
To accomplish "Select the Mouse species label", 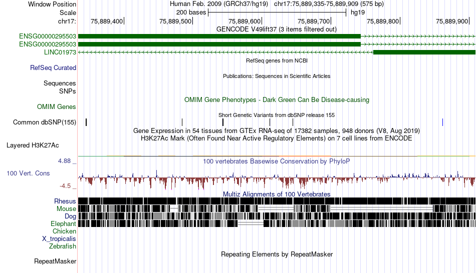I will tap(66, 209).
